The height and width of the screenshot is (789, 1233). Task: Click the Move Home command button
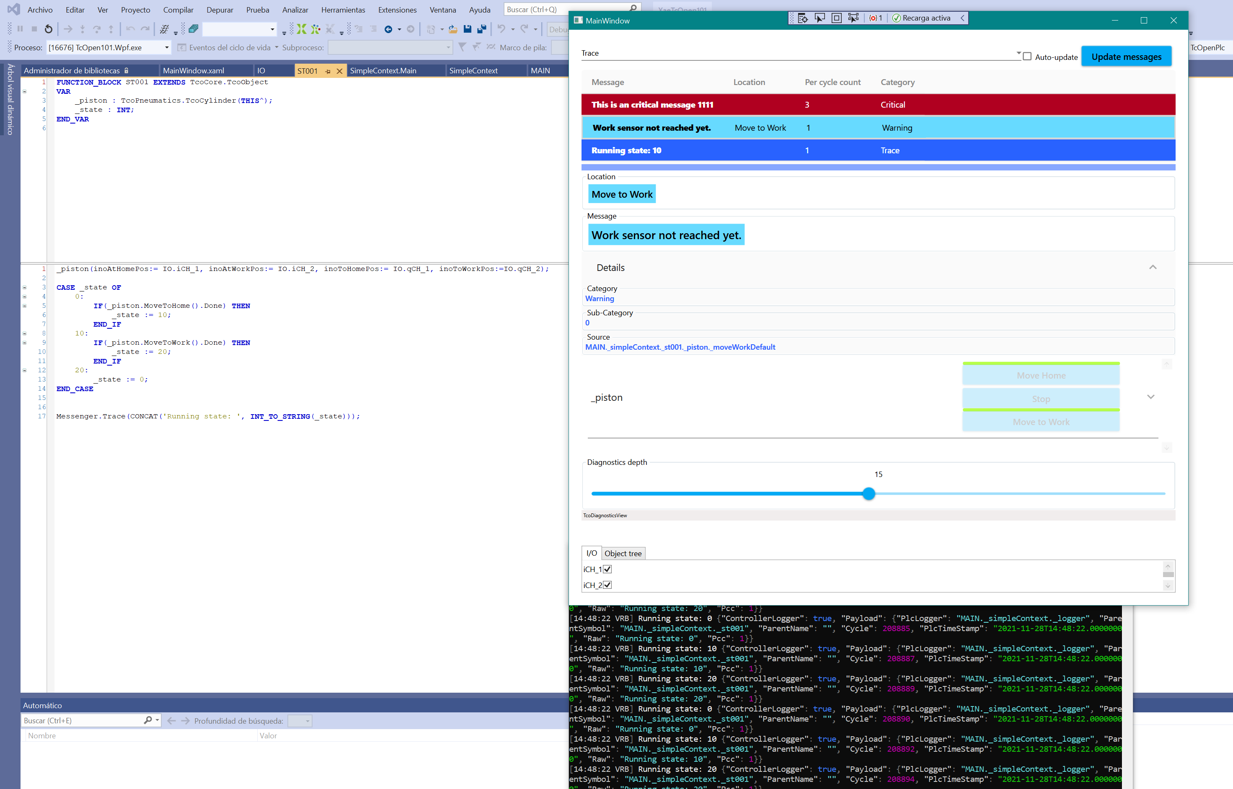tap(1041, 375)
